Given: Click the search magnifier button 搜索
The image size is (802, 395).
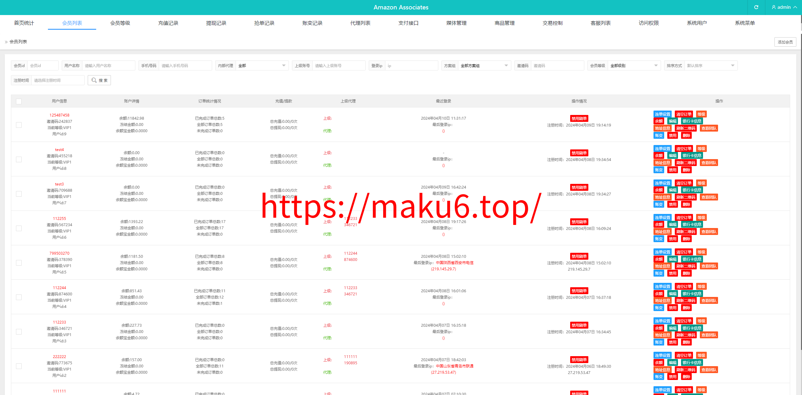Looking at the screenshot, I should click(99, 80).
